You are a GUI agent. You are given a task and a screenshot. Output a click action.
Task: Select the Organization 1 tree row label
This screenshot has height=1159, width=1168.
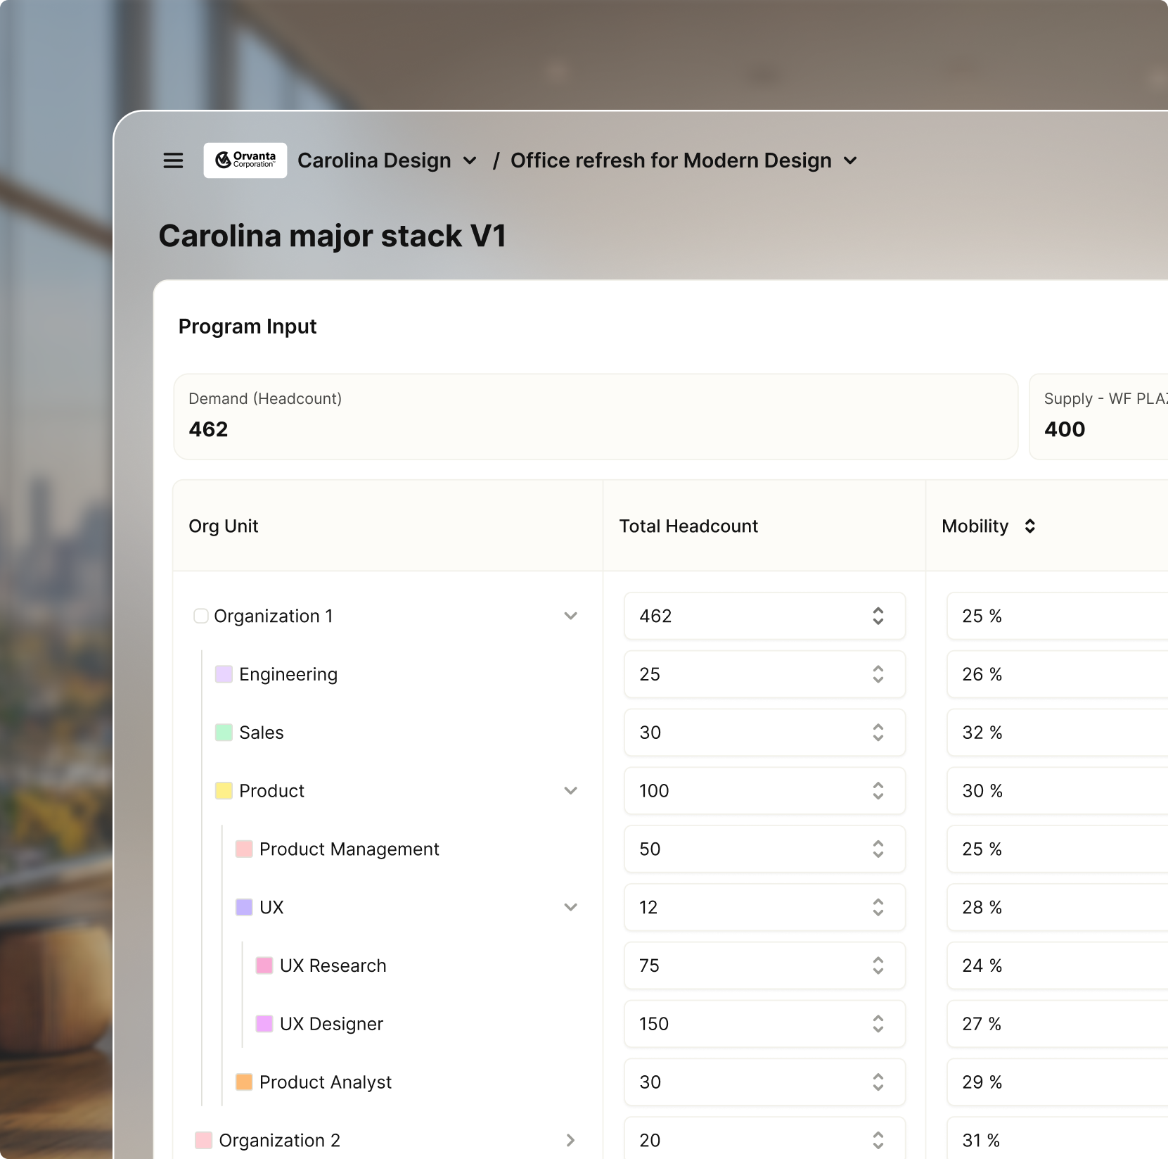(x=274, y=616)
